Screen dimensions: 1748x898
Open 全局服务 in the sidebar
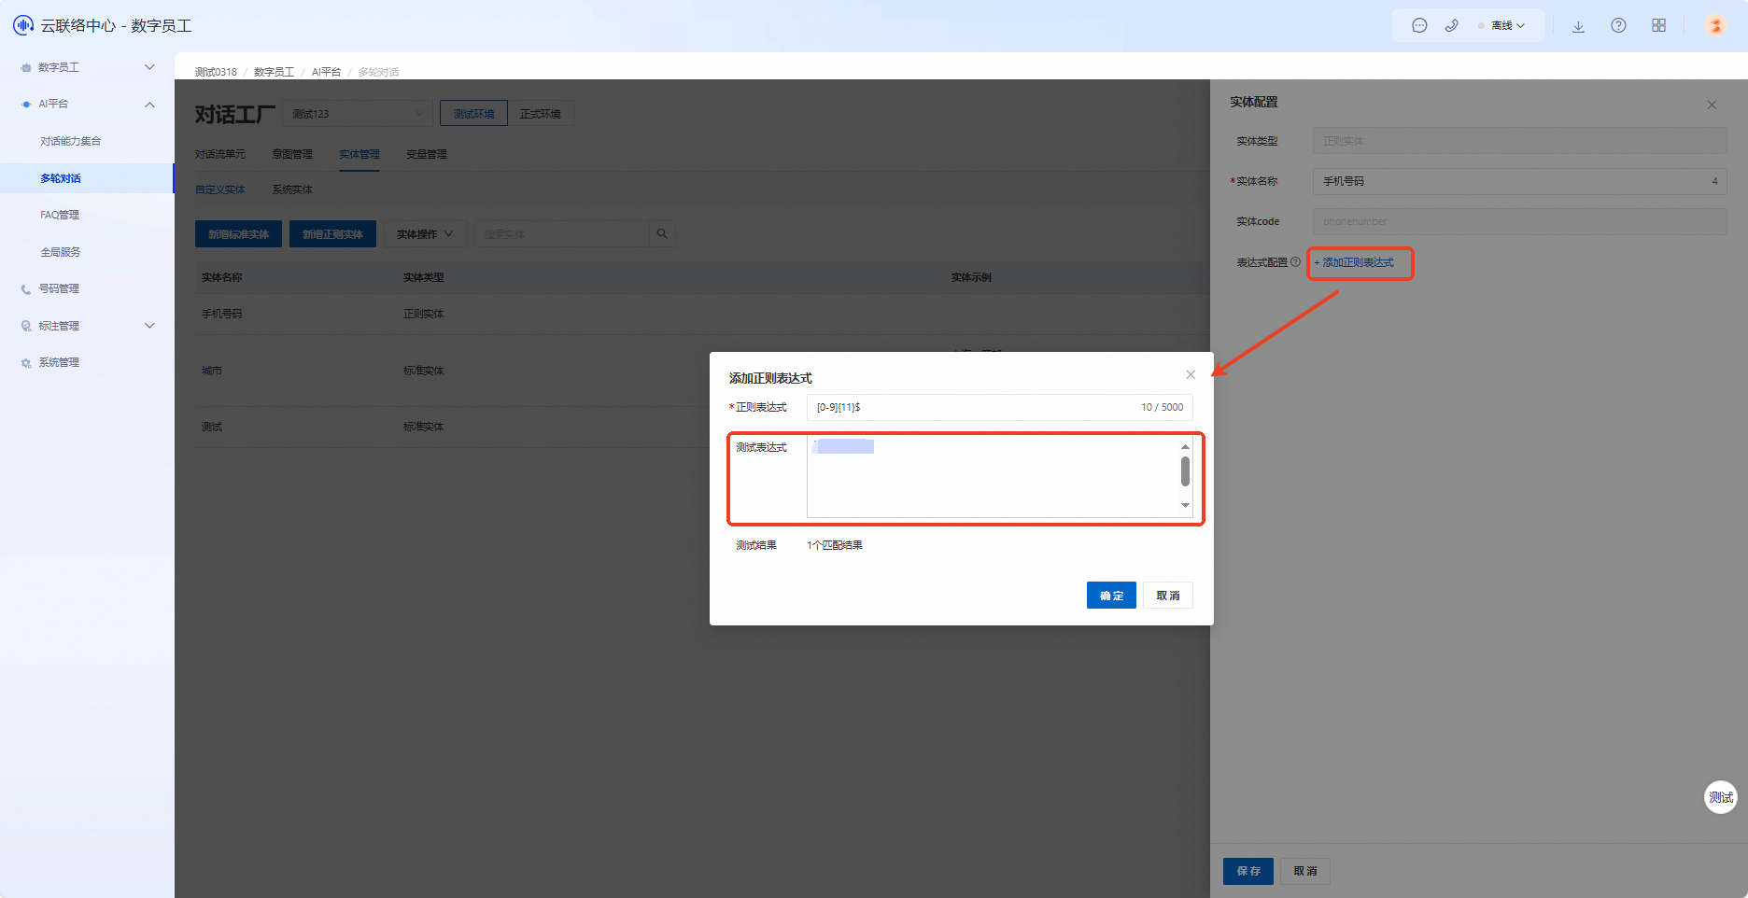click(61, 252)
